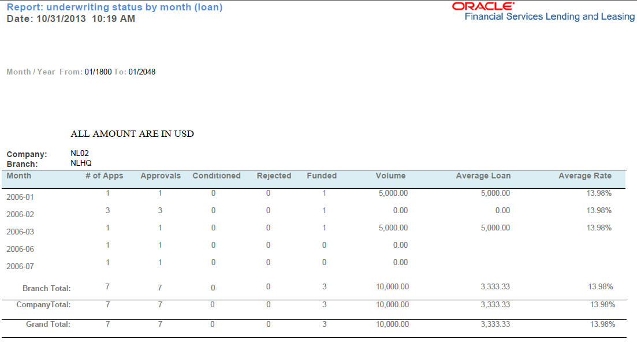
Task: Click the Volume '5,000.00' for 2006-01
Action: pyautogui.click(x=393, y=193)
